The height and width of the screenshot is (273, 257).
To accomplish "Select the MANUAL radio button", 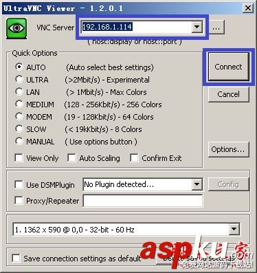I will [x=19, y=141].
